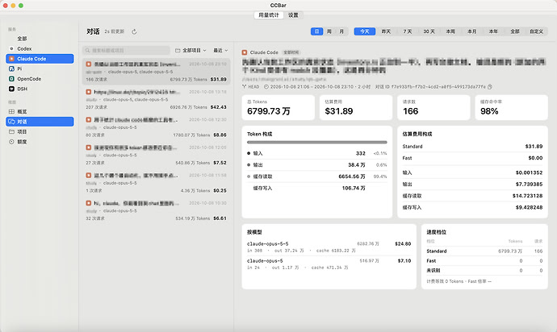Click the clock icon before the time range
The width and height of the screenshot is (557, 332).
click(266, 86)
